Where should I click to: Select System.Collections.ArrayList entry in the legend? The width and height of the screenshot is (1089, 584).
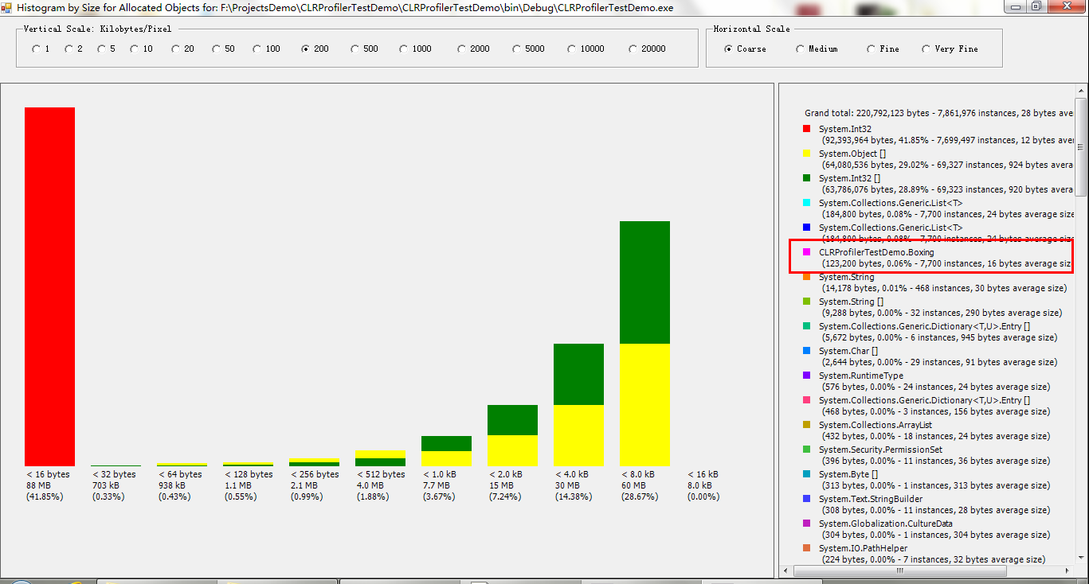click(x=875, y=425)
